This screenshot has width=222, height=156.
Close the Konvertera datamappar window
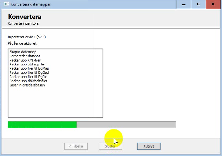click(x=213, y=4)
